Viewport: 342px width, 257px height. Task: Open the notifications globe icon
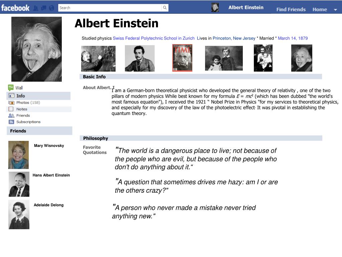click(x=51, y=8)
